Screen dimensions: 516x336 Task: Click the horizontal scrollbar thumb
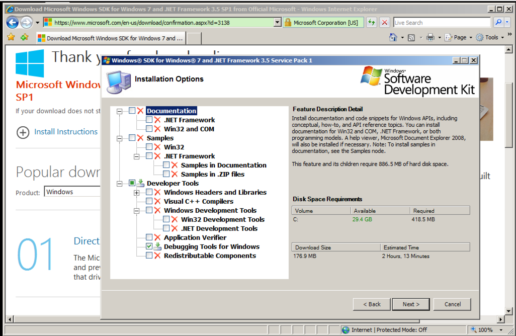(217, 319)
